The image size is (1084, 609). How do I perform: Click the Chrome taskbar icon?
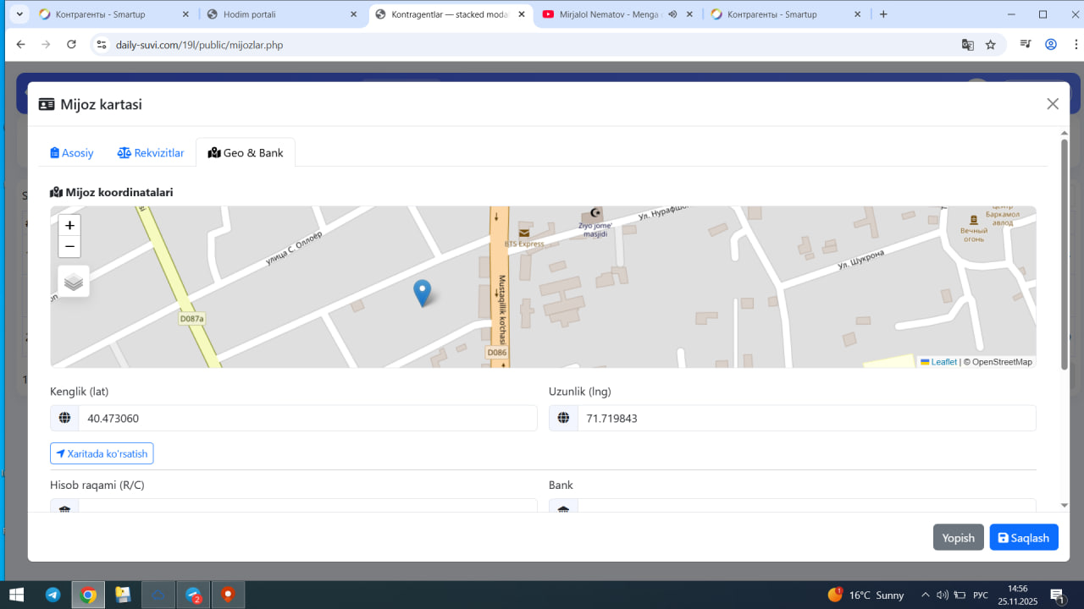tap(88, 595)
